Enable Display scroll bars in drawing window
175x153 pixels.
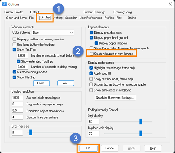pos(15,39)
